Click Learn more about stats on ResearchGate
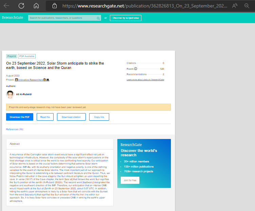Viewport: 255px width, 211px height. pyautogui.click(x=145, y=80)
